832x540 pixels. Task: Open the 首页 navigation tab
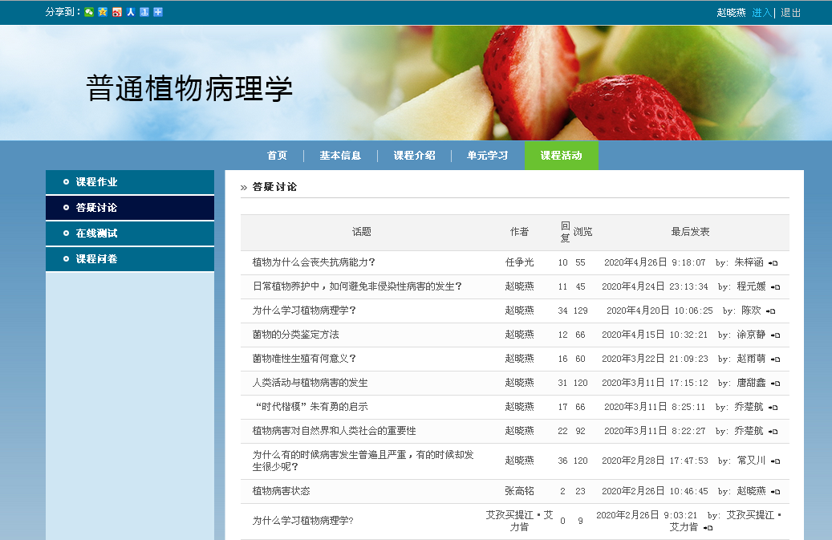277,156
